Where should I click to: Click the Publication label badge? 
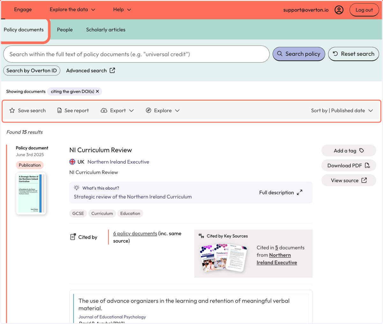tap(30, 165)
